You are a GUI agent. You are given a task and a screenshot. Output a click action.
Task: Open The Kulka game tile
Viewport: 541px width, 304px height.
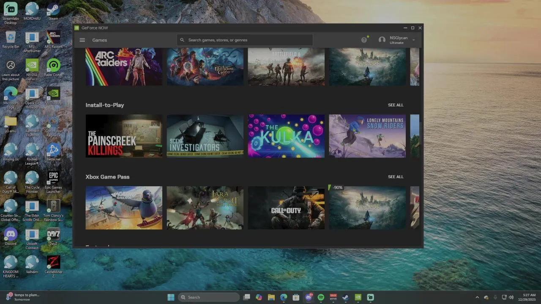click(x=286, y=136)
